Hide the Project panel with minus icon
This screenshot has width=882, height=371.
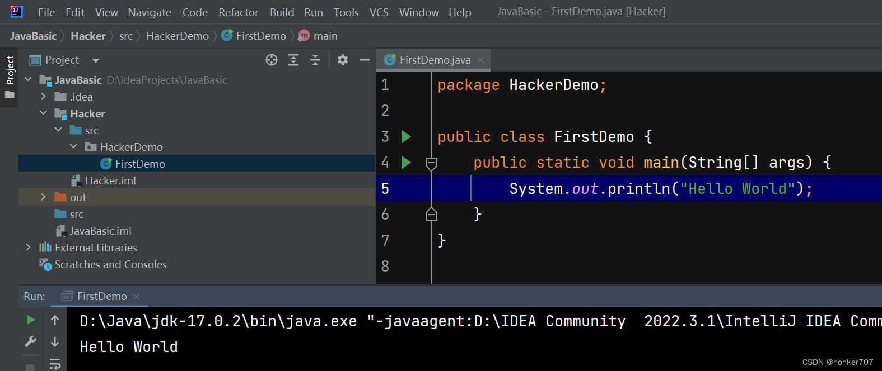point(365,60)
